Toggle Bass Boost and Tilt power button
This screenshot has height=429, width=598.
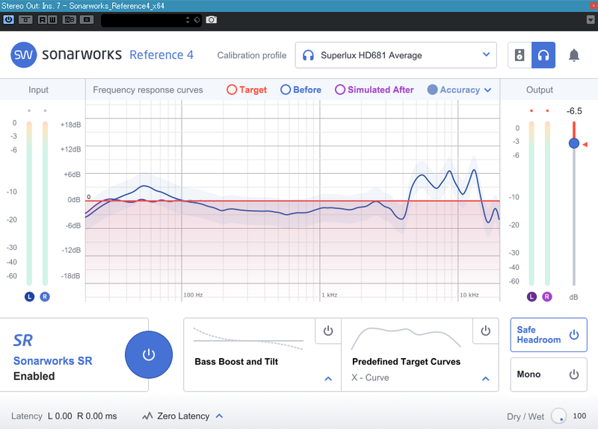(x=328, y=331)
